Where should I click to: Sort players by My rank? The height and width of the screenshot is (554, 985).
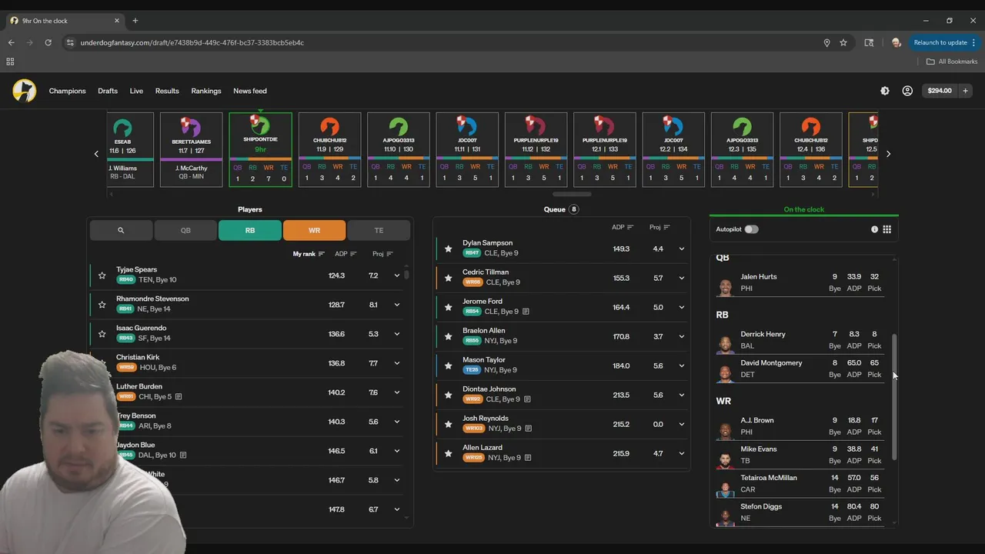(309, 254)
